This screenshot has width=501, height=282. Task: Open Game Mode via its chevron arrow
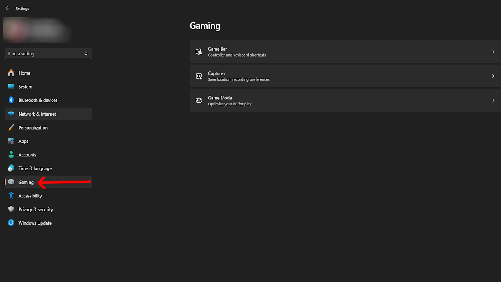point(493,101)
